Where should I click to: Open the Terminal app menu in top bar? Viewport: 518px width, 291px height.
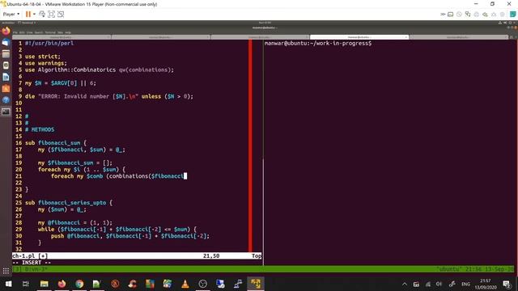pos(27,23)
